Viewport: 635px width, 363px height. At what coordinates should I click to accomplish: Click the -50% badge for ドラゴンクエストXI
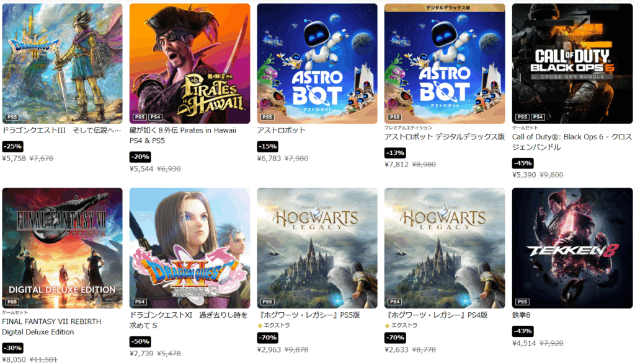coord(140,341)
